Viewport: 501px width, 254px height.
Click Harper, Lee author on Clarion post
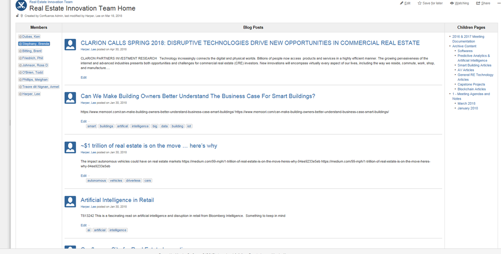88,50
